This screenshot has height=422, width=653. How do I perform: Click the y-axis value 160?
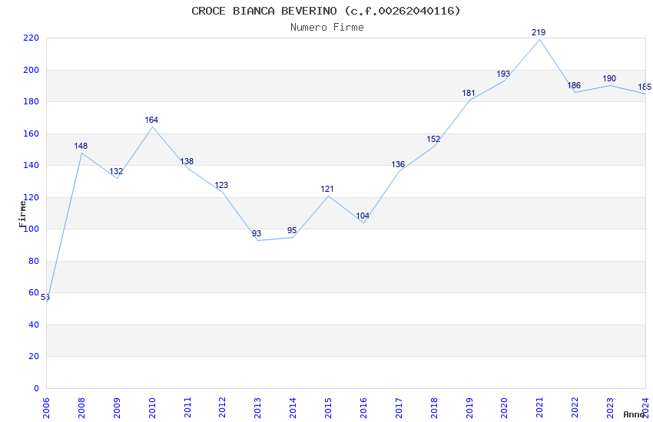tap(31, 134)
